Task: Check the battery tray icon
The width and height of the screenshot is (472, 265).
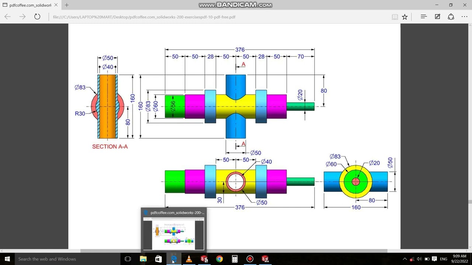Action: click(427, 259)
